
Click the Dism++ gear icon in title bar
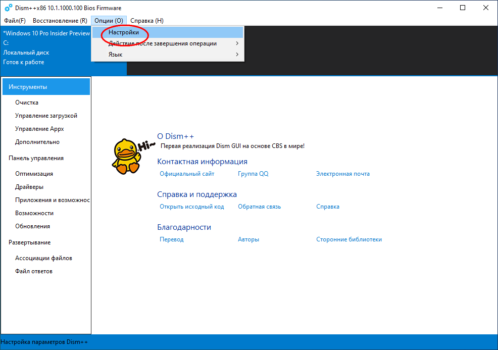[x=8, y=8]
